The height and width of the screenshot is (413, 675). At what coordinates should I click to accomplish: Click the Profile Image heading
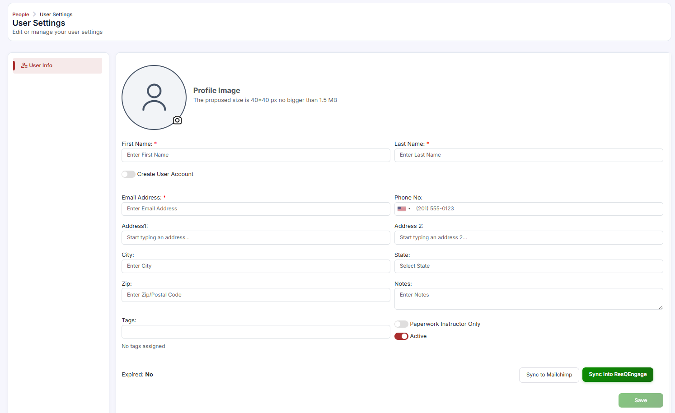[x=216, y=91]
